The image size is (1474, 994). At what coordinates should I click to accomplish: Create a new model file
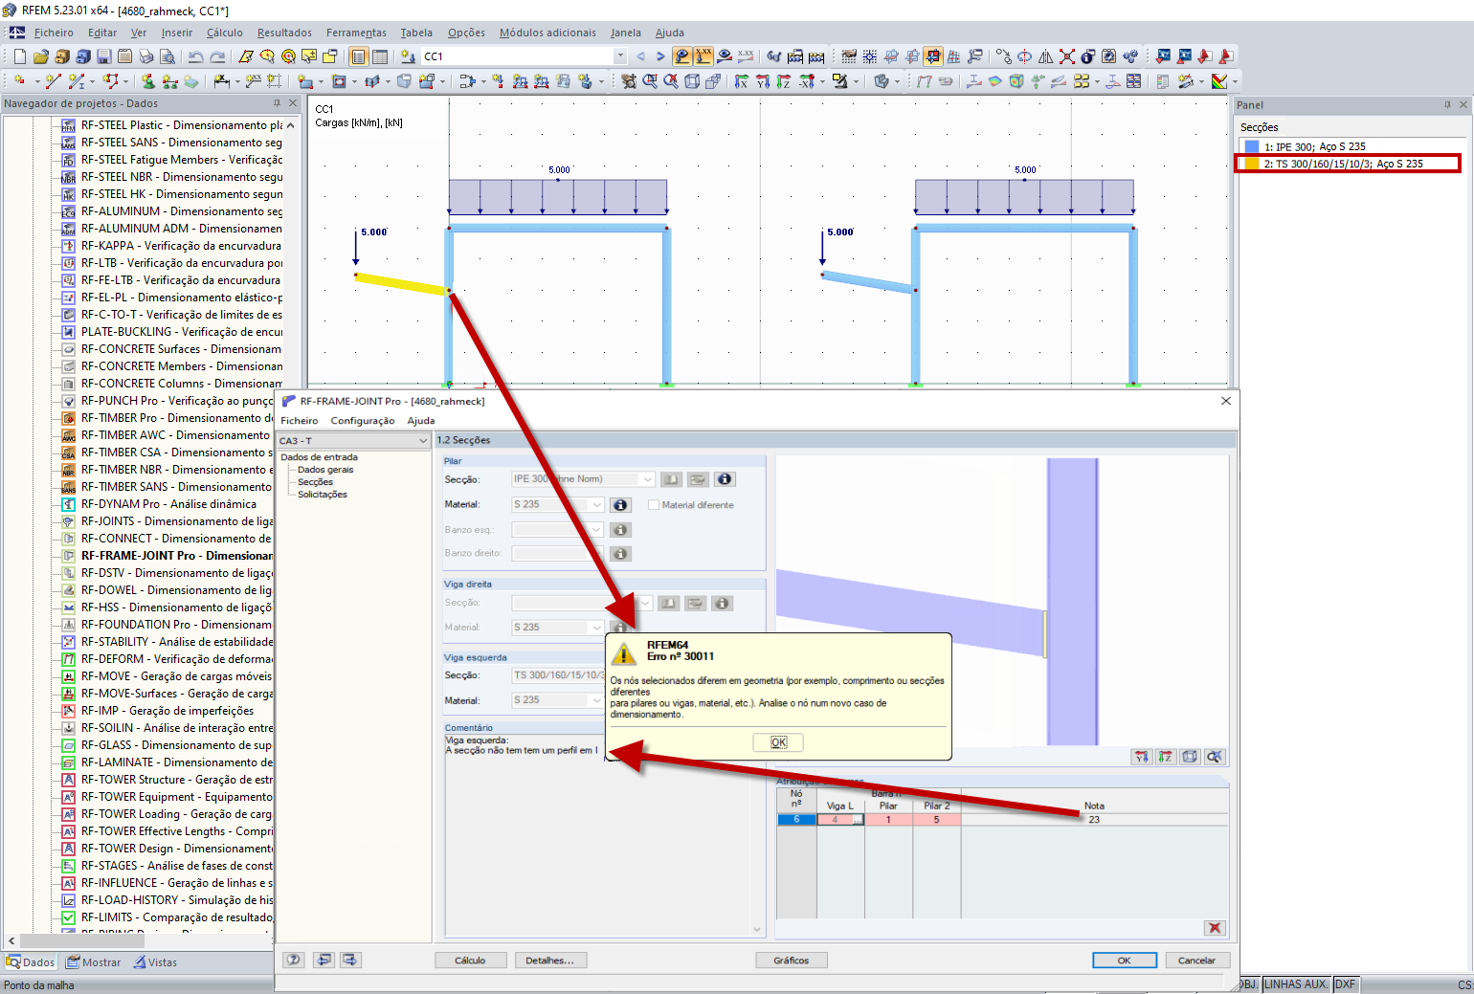19,56
